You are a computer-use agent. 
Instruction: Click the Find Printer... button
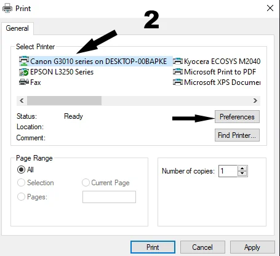click(237, 135)
